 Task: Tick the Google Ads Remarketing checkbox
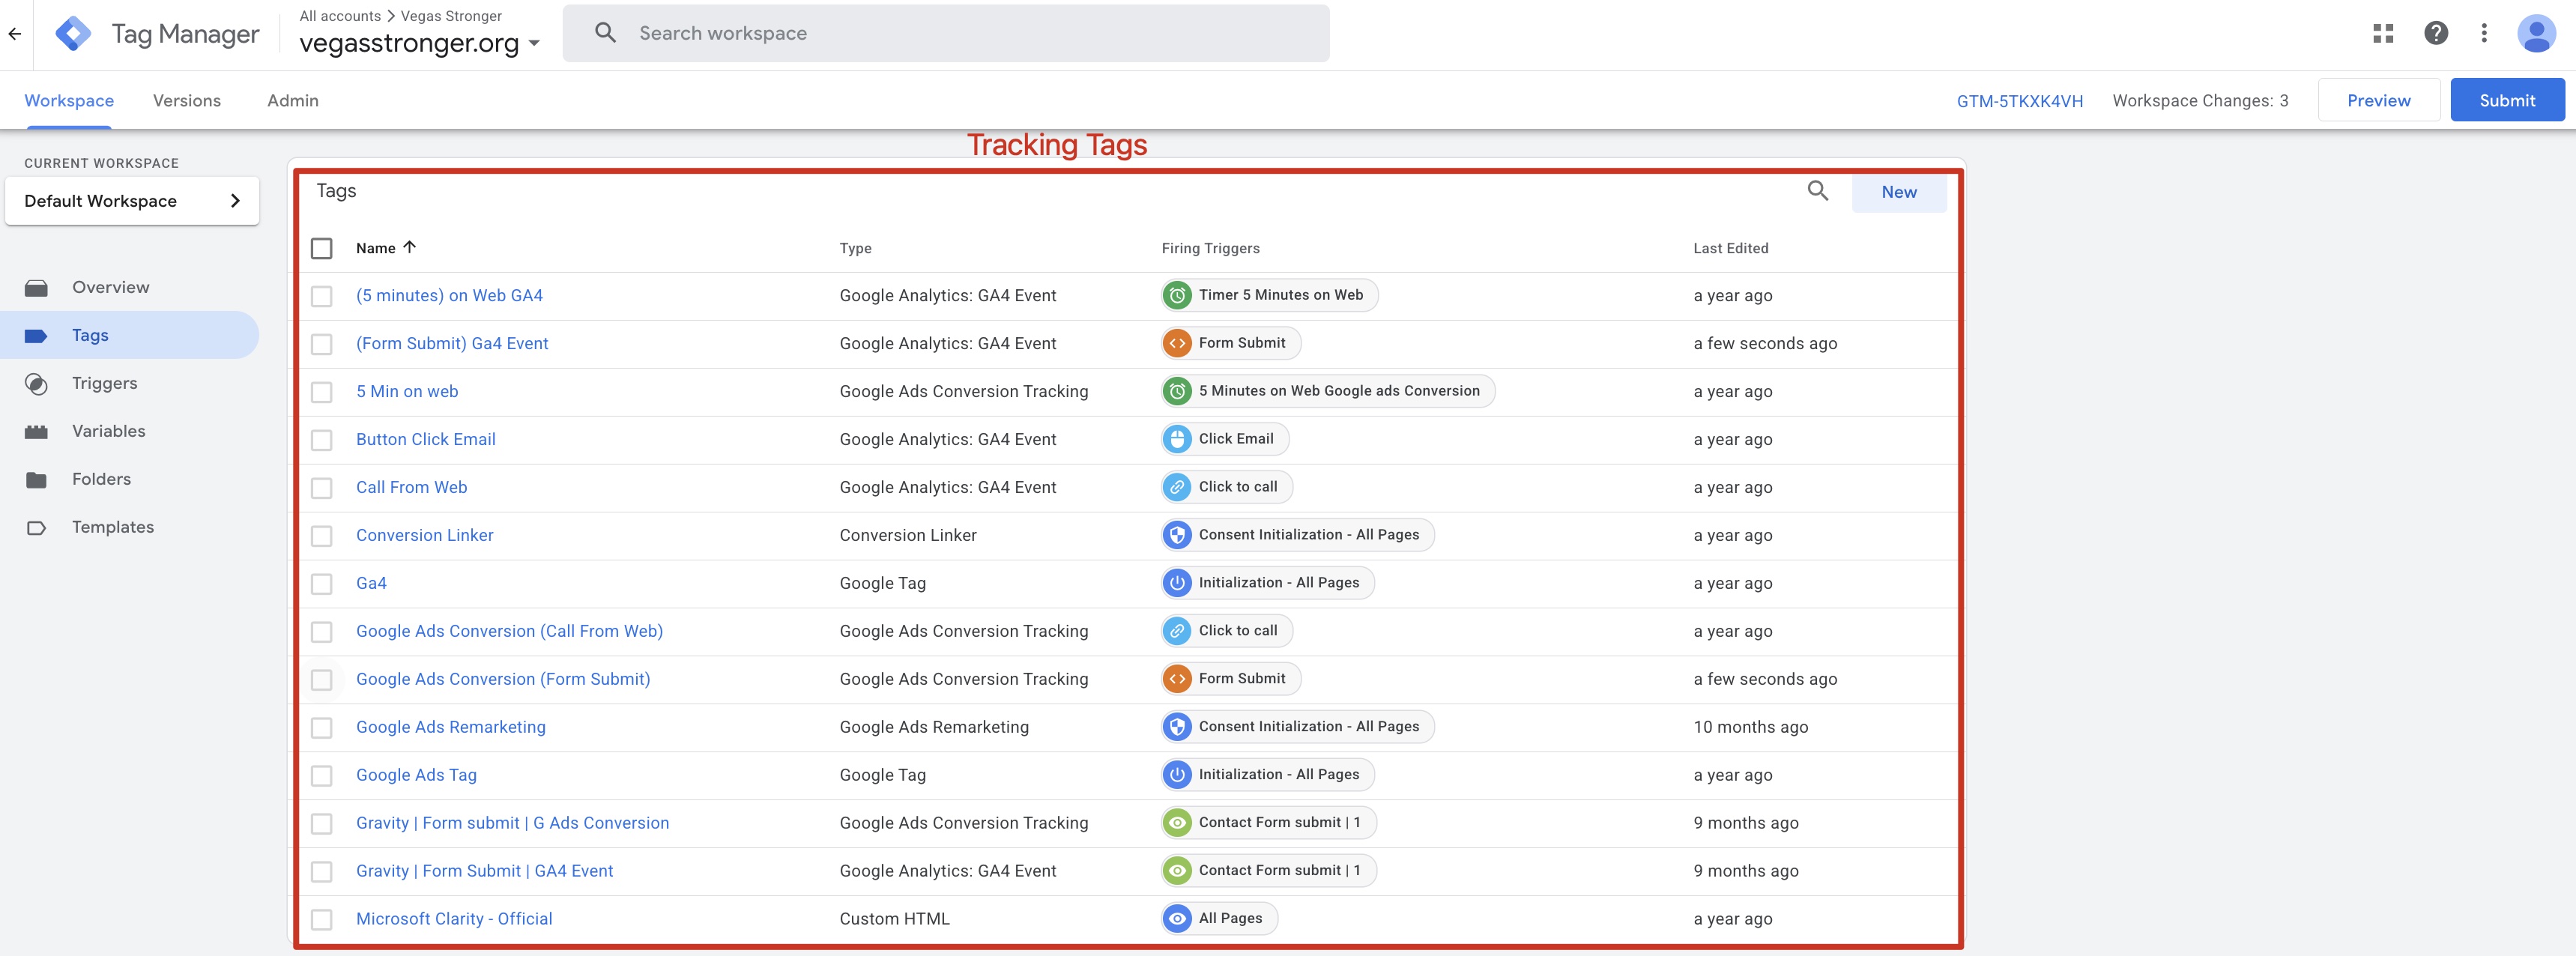click(321, 728)
